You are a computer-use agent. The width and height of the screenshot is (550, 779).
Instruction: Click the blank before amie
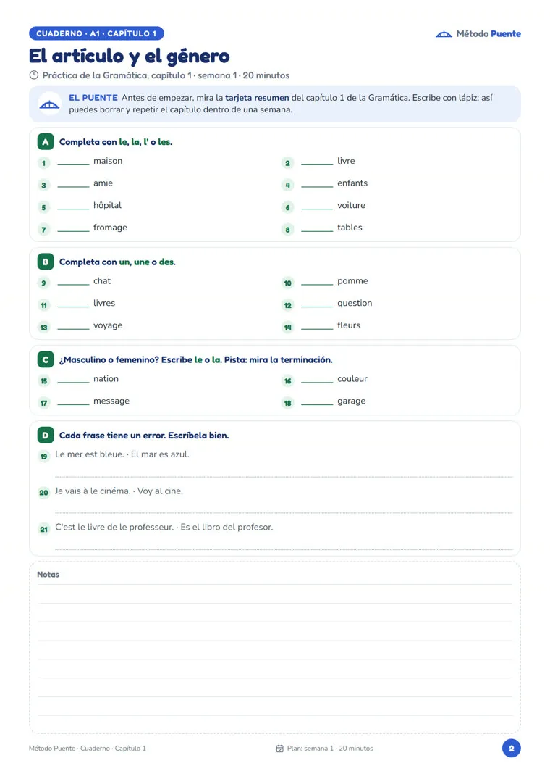tap(73, 184)
